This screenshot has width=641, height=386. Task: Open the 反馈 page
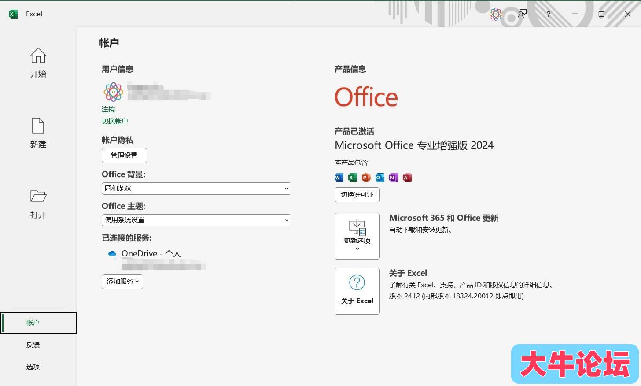33,345
